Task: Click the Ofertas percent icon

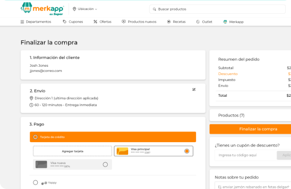Action: pyautogui.click(x=95, y=22)
